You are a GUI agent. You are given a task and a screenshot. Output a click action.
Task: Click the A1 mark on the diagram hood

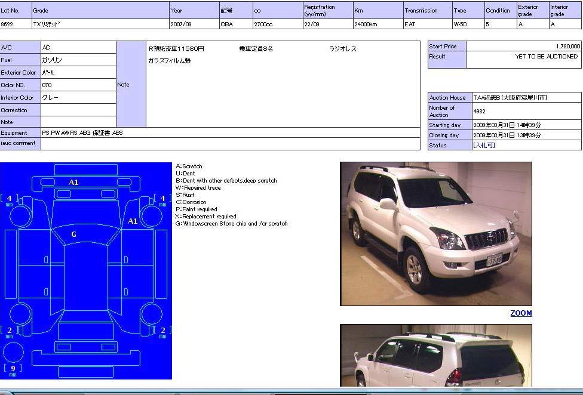pyautogui.click(x=73, y=182)
